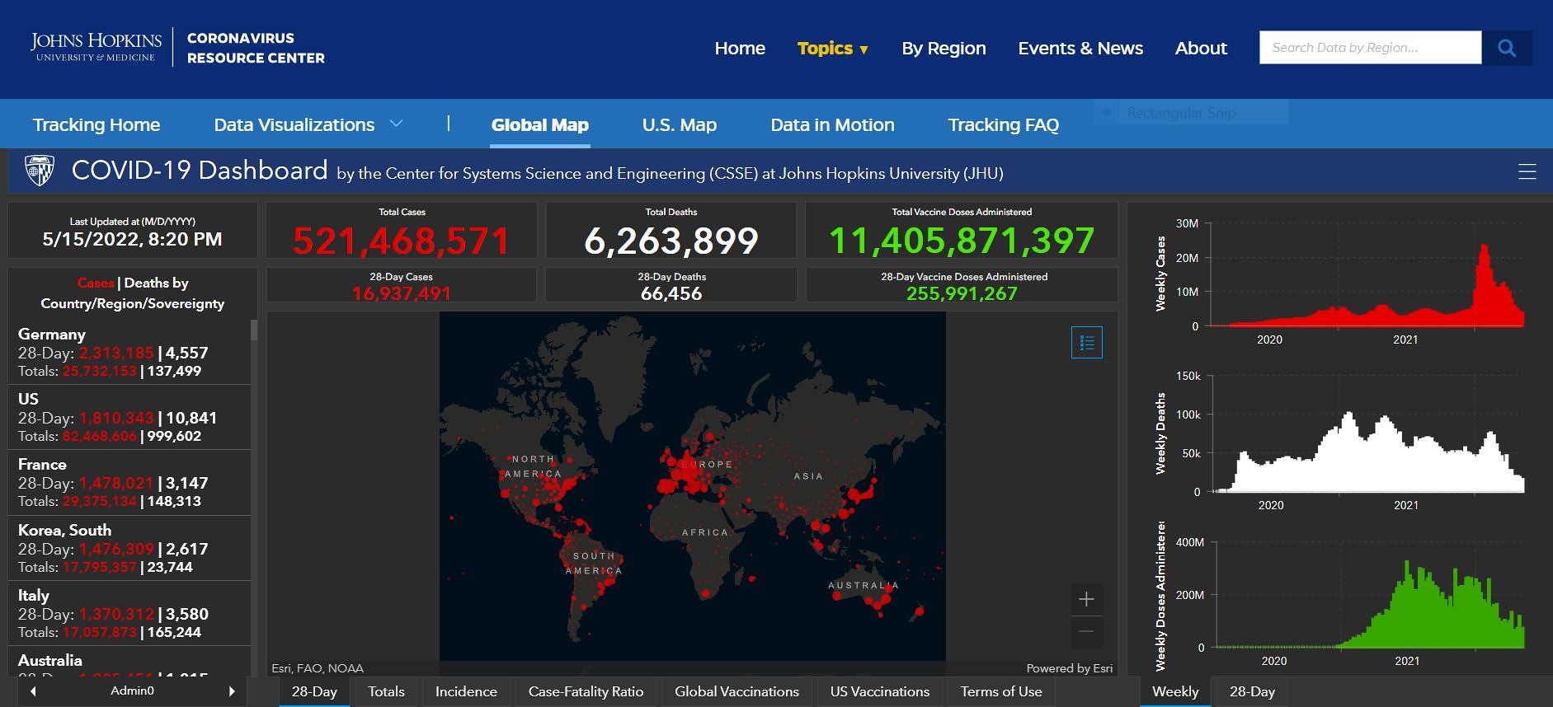
Task: Click the right arrow beside Admin0
Action: (232, 691)
